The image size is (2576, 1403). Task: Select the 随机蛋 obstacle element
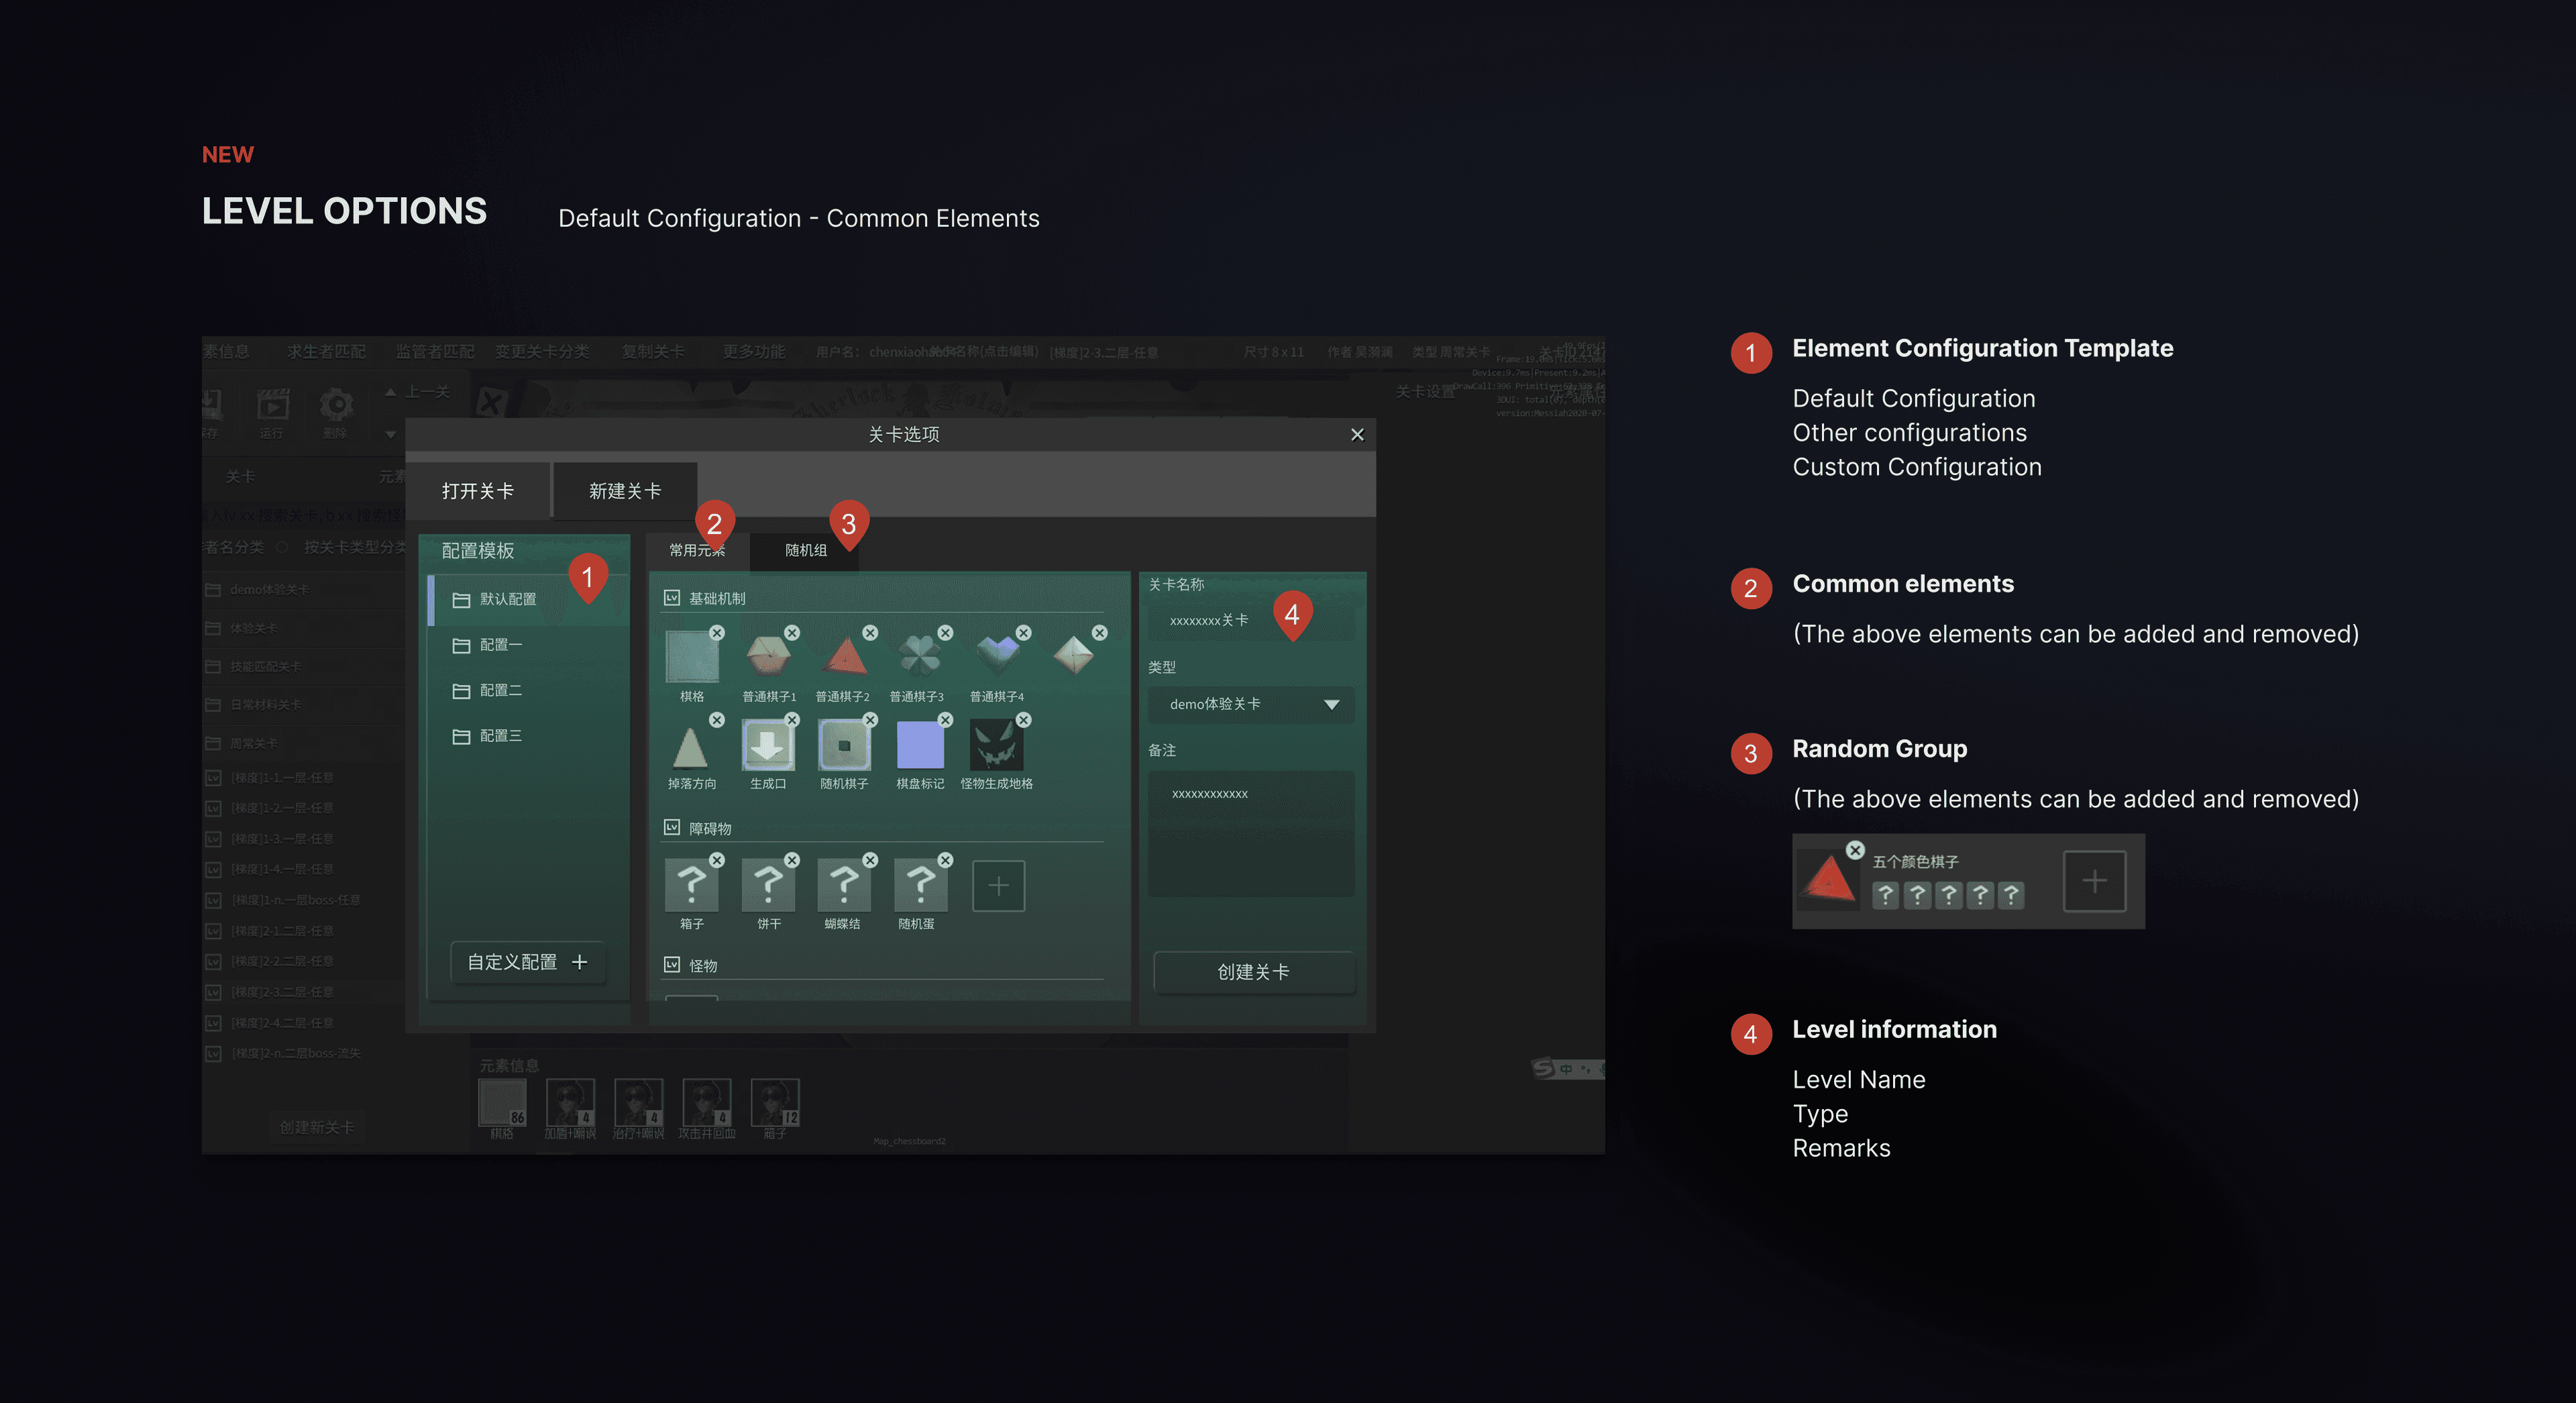[920, 885]
